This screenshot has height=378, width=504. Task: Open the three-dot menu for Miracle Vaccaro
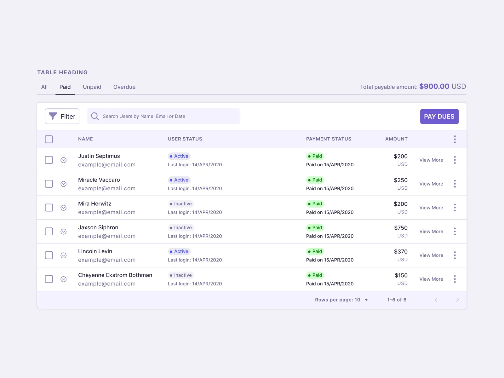click(x=455, y=184)
